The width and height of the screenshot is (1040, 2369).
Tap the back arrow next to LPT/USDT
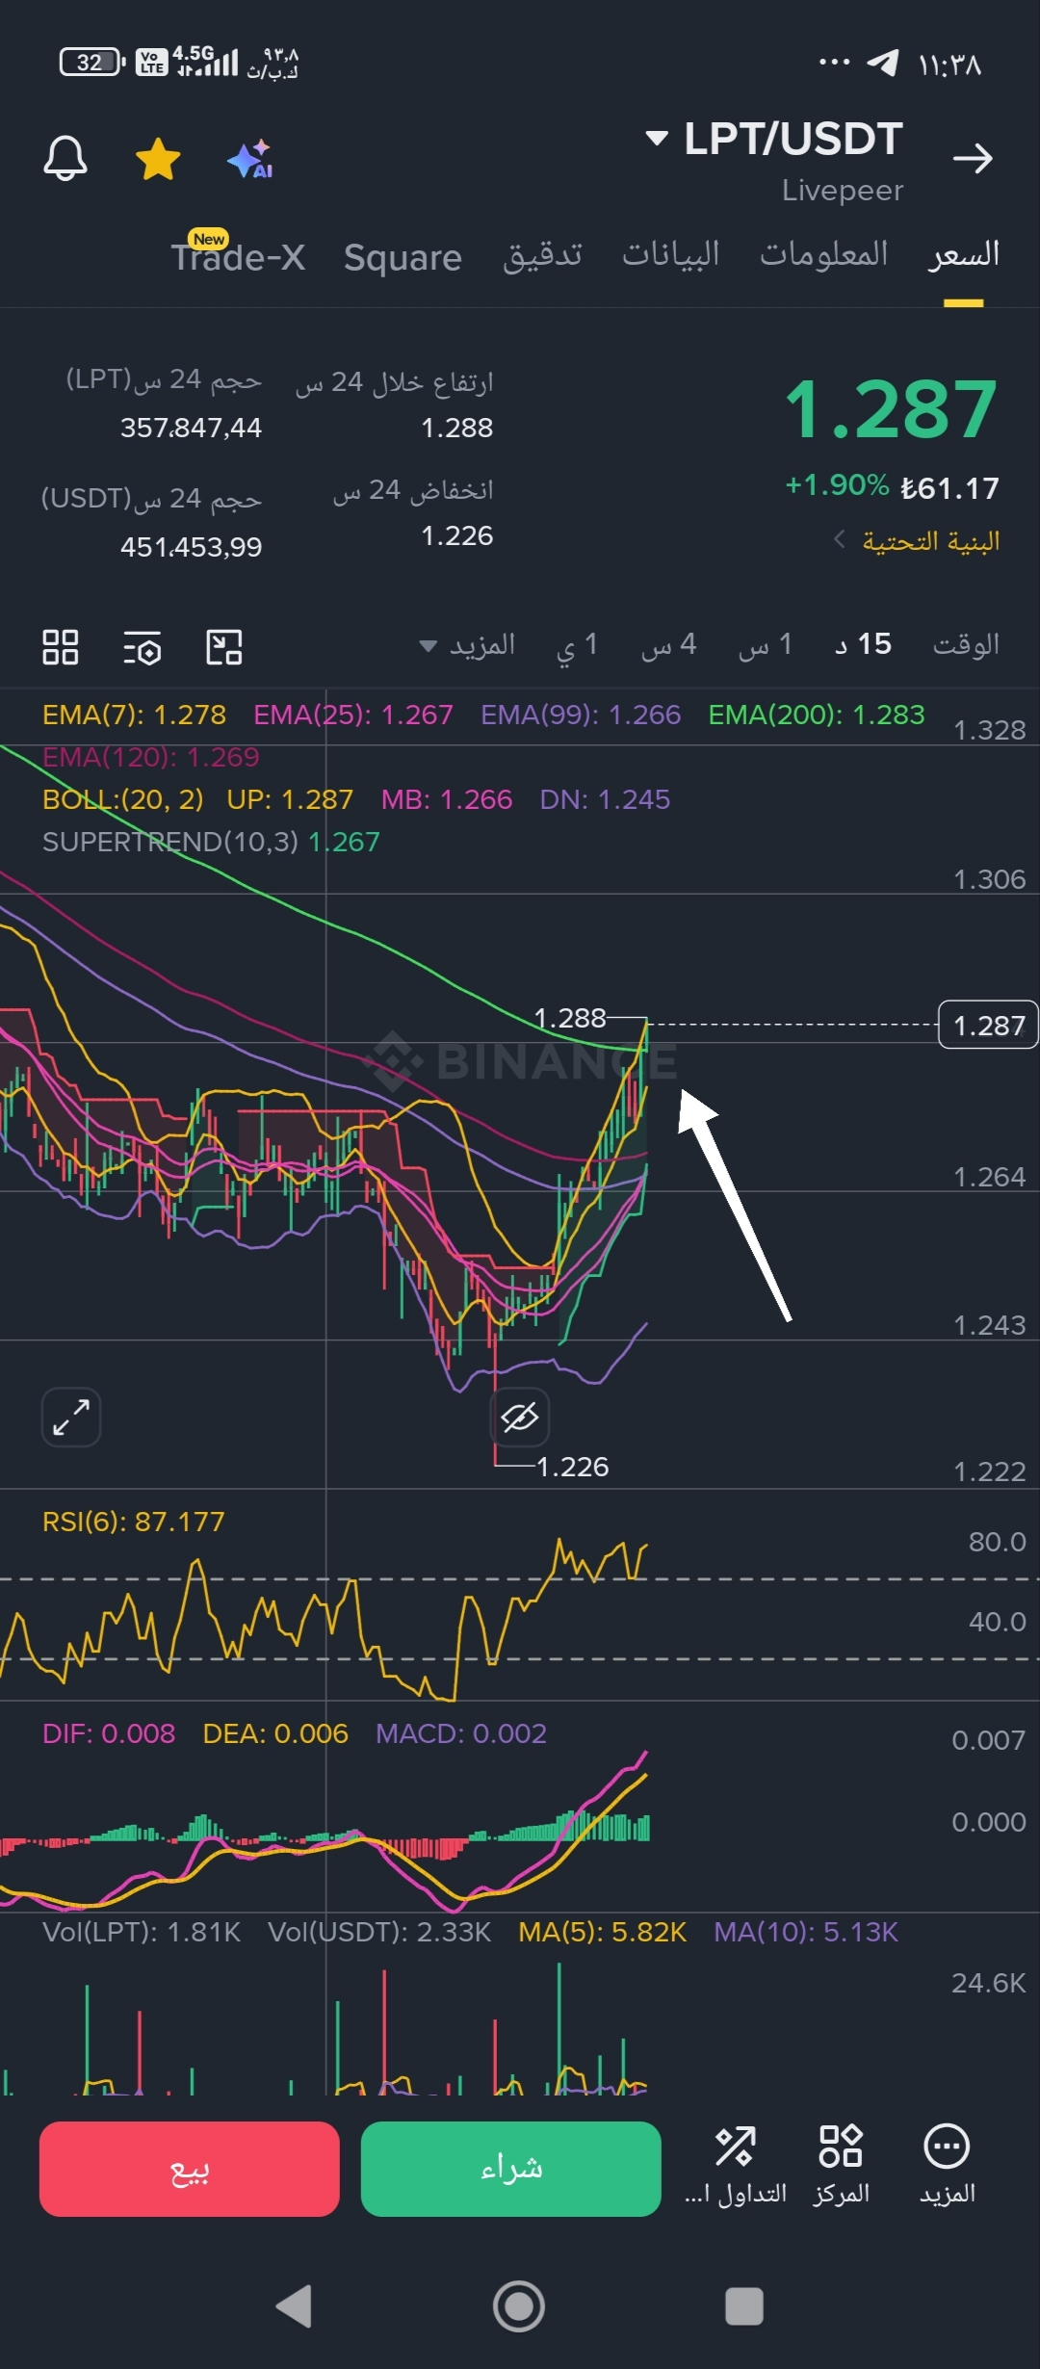[x=973, y=158]
